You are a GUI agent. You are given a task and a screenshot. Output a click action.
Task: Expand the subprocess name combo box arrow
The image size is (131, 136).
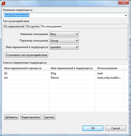pyautogui.click(x=126, y=16)
